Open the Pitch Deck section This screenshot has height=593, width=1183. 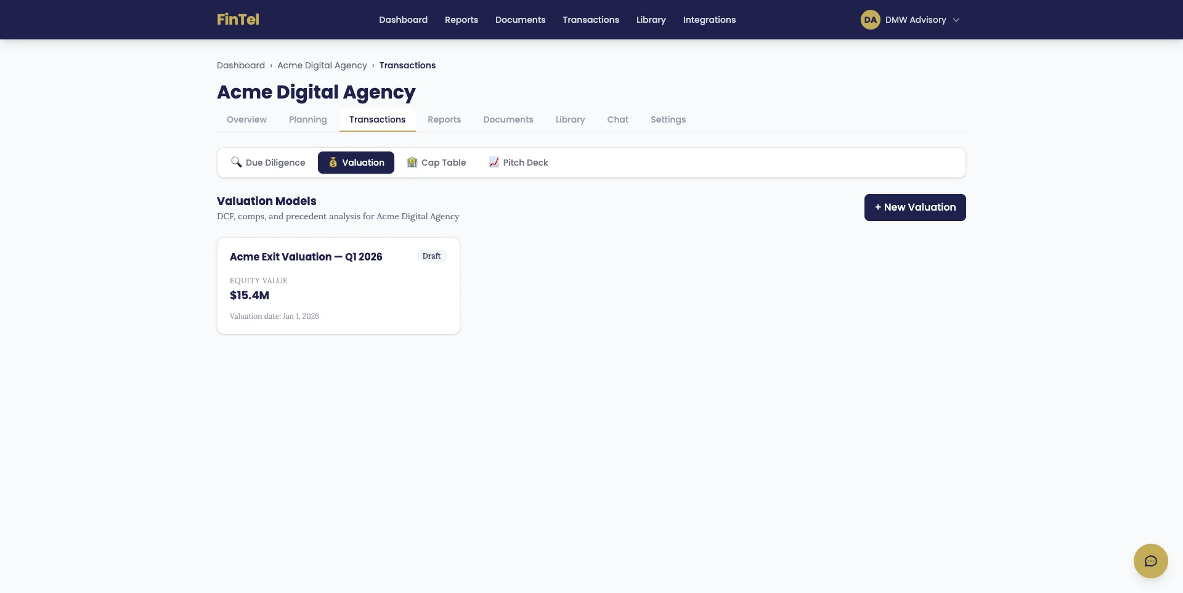[518, 163]
